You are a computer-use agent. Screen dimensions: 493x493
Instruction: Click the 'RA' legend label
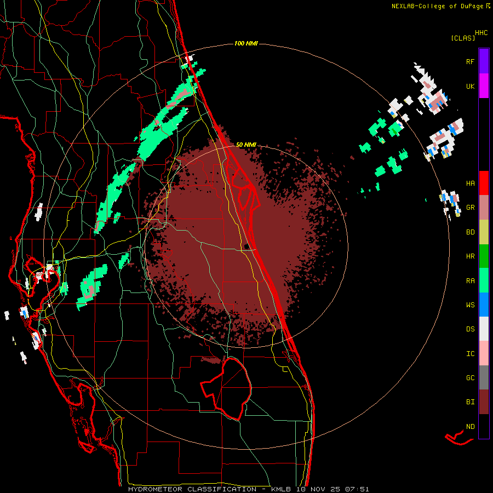click(x=470, y=281)
